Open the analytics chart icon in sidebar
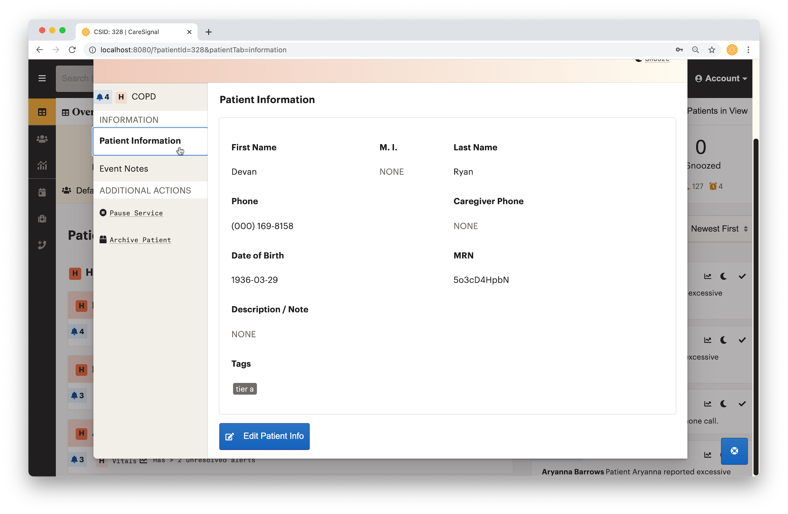 click(42, 166)
